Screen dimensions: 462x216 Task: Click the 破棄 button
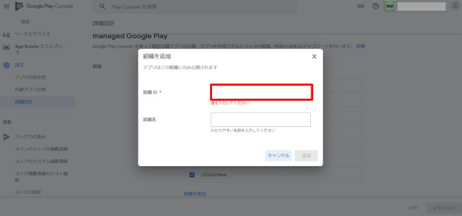tap(413, 208)
